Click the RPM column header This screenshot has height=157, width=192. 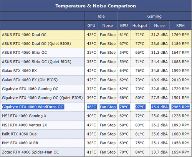pos(180,25)
